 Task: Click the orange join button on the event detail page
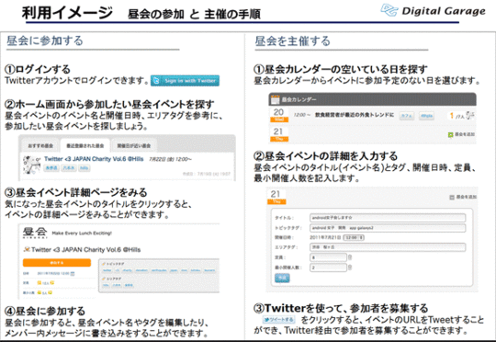pos(57,263)
